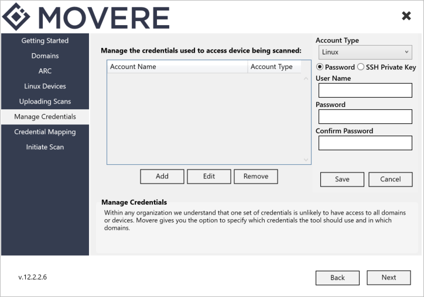The height and width of the screenshot is (297, 424).
Task: Focus the User Name field
Action: (365, 90)
